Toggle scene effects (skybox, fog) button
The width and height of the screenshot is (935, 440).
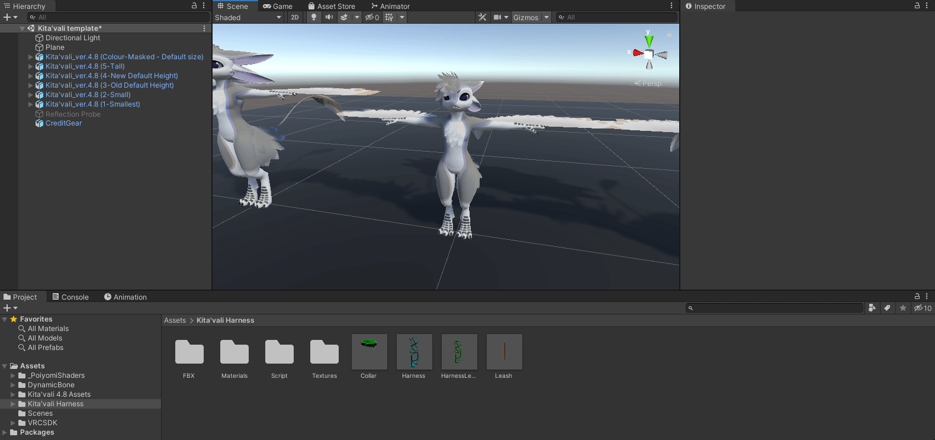click(x=344, y=17)
